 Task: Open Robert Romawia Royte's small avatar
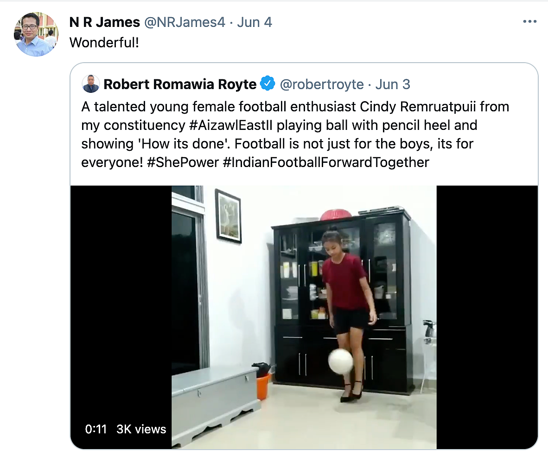pos(90,84)
